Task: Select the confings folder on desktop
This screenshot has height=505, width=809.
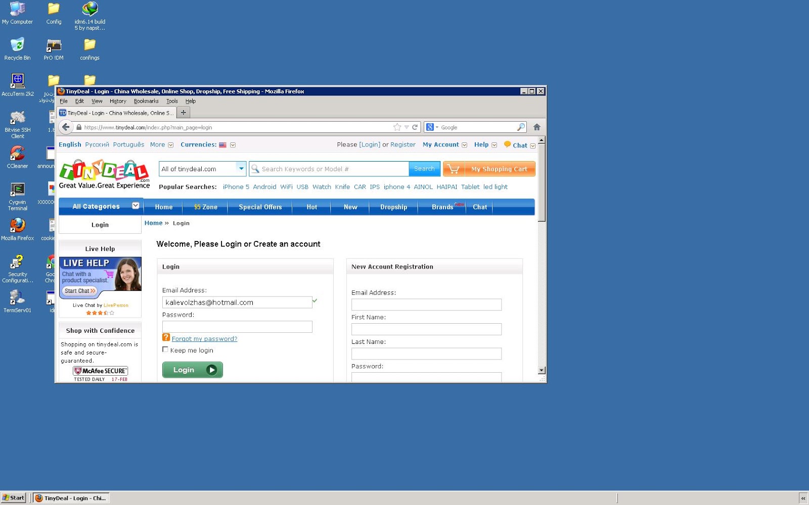Action: tap(89, 49)
